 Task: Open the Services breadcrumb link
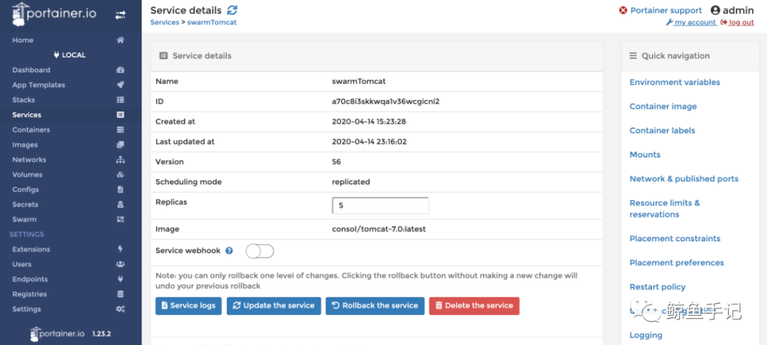165,23
